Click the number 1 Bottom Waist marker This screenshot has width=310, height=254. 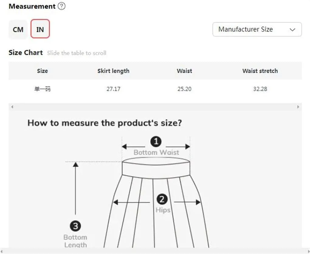click(x=156, y=142)
